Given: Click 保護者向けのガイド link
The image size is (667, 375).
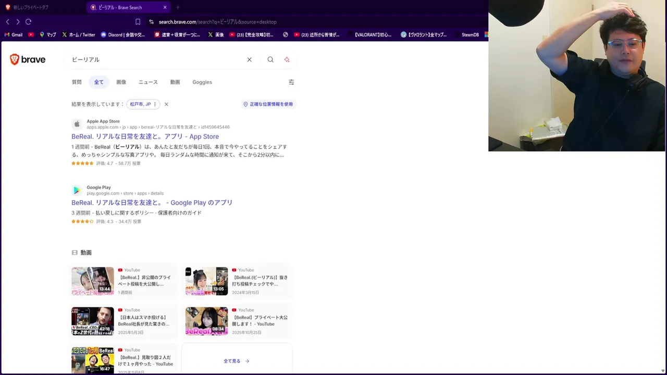Looking at the screenshot, I should click(x=180, y=213).
